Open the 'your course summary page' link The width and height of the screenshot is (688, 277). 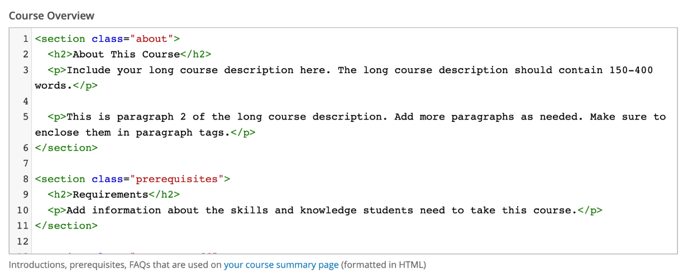click(x=281, y=265)
